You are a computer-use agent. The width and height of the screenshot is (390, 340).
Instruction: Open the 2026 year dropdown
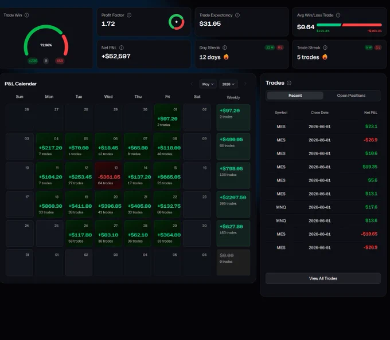click(228, 84)
